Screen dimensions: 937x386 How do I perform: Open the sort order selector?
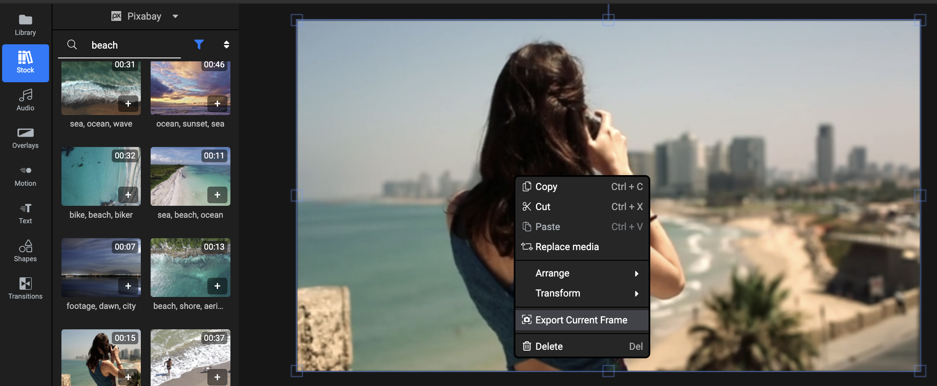click(x=227, y=44)
